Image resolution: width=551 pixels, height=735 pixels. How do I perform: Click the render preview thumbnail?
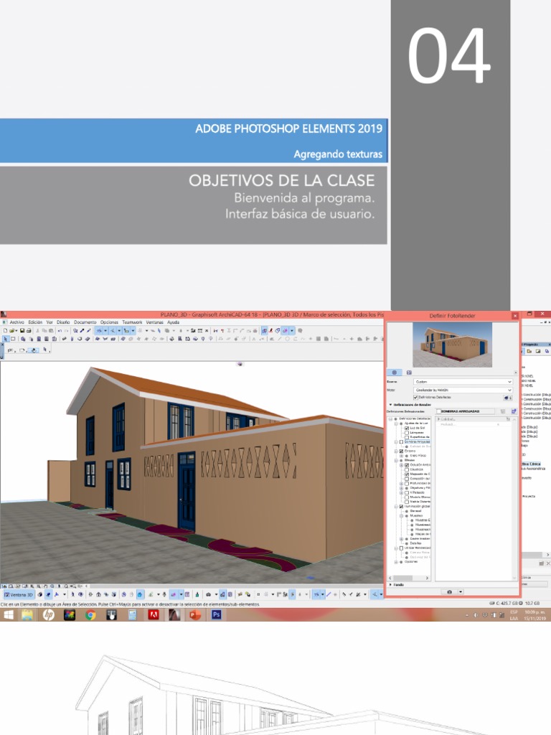[452, 344]
